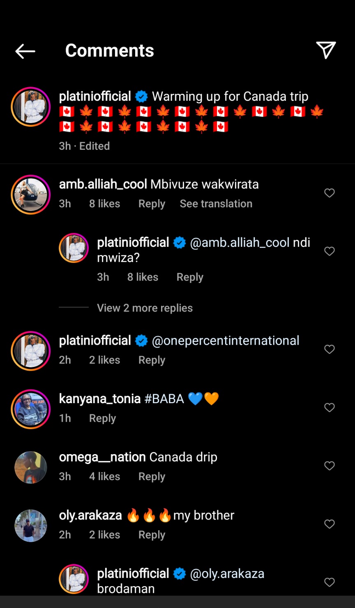Expand 'View 2 more replies'
Viewport: 355px width, 608px height.
(x=145, y=308)
